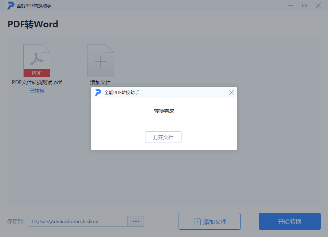Click the 已转换 status link
Screen dimensions: 328x237
pyautogui.click(x=36, y=90)
